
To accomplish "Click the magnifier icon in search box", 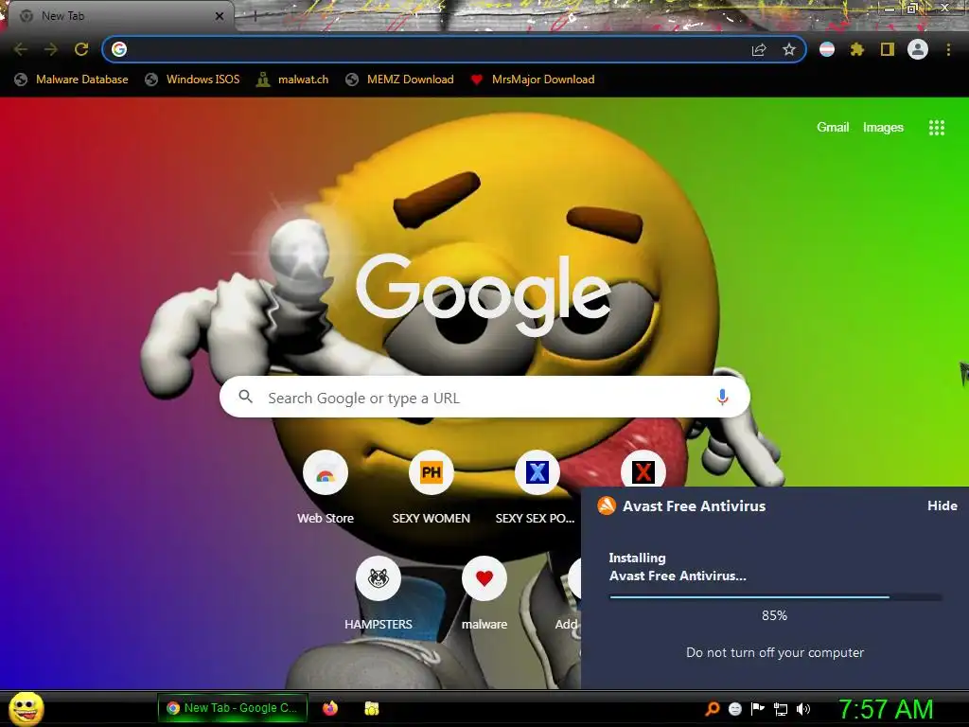I will tap(245, 397).
